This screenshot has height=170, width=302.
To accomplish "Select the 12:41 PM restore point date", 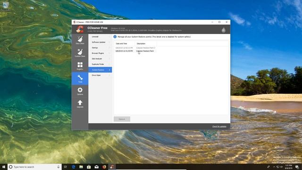I will click(x=124, y=51).
